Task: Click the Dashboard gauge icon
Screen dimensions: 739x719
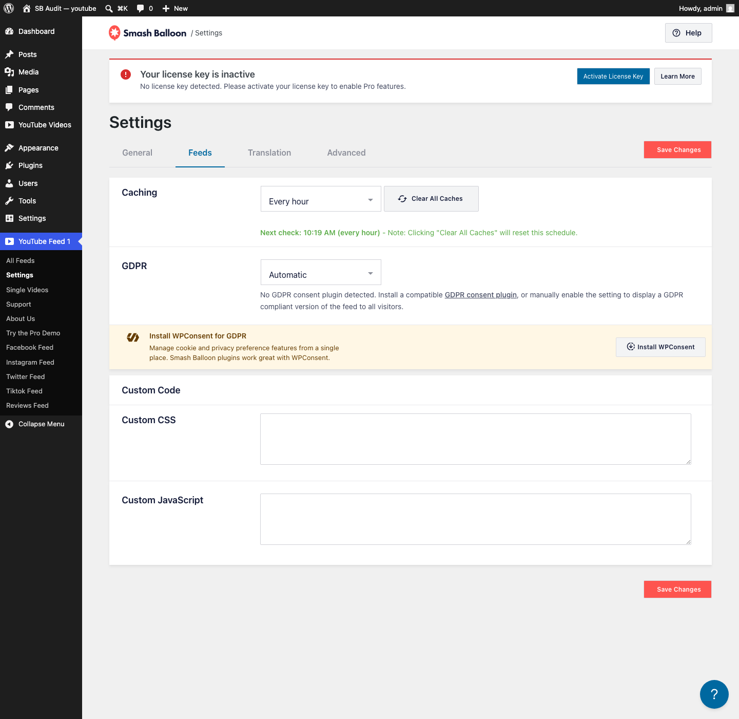Action: click(x=9, y=31)
